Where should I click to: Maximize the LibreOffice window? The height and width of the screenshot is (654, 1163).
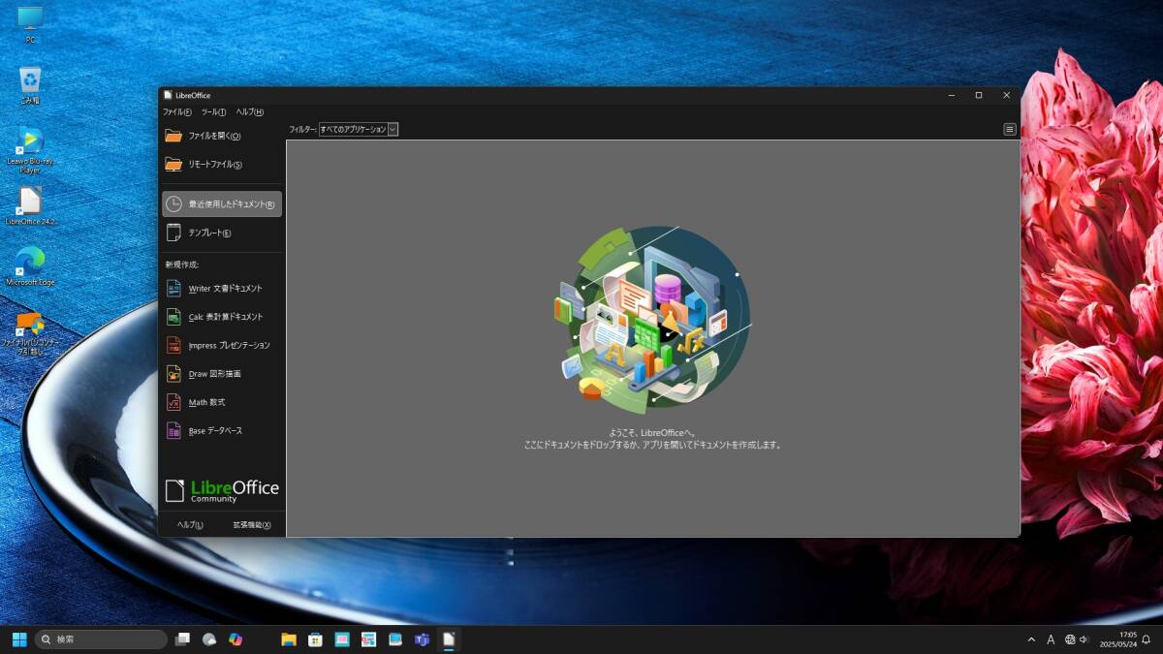[979, 95]
